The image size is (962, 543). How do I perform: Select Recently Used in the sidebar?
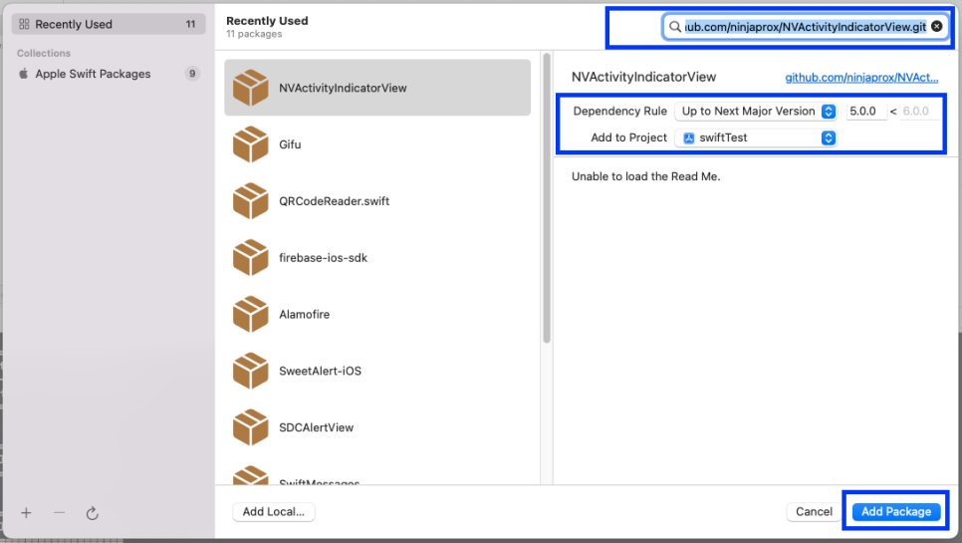(x=109, y=24)
